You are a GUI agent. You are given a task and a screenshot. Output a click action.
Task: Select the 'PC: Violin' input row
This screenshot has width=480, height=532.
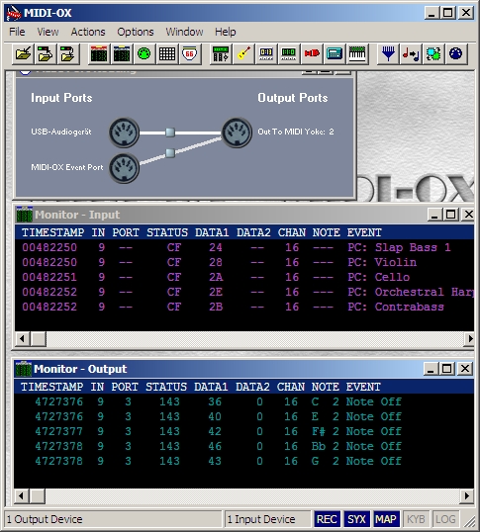pos(244,262)
